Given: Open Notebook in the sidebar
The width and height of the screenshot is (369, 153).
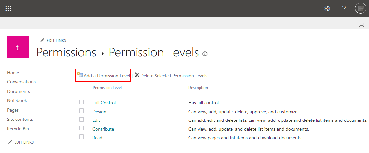Looking at the screenshot, I should click(x=17, y=100).
